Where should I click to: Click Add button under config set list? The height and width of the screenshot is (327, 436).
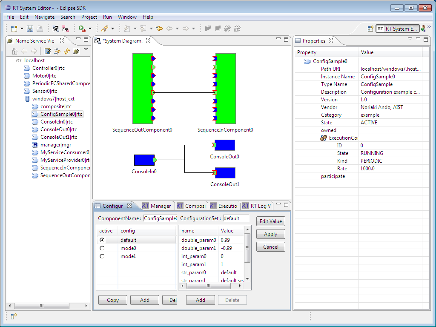pyautogui.click(x=145, y=300)
